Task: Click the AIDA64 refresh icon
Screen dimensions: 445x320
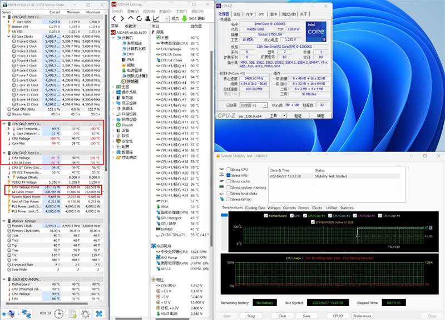Action: pyautogui.click(x=139, y=18)
